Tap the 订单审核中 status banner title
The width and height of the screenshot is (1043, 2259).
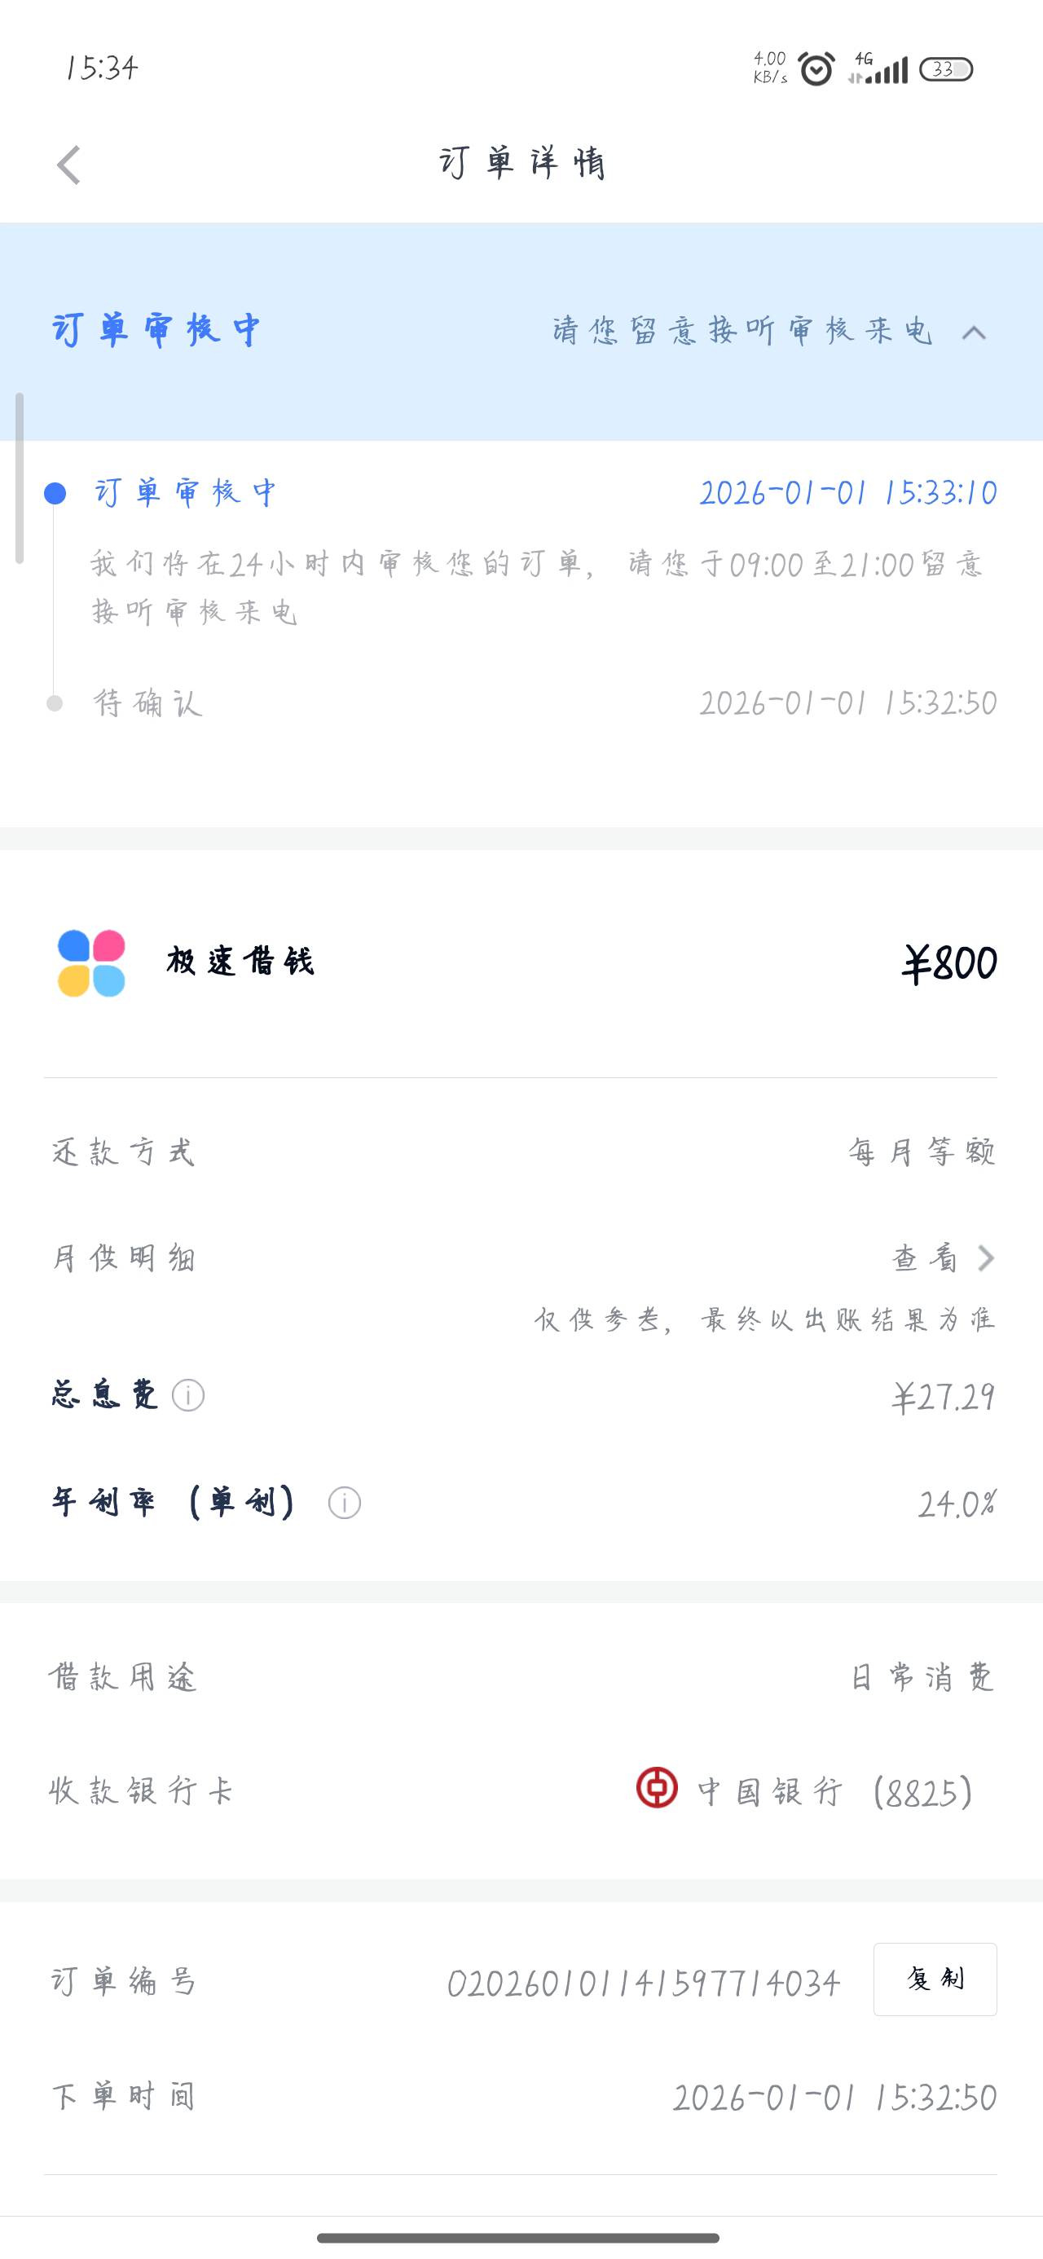pos(156,331)
